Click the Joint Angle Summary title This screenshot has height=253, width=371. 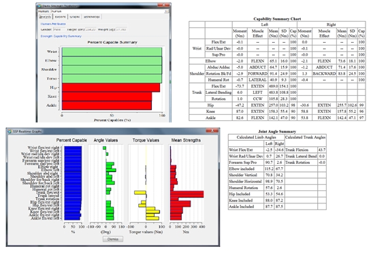coord(277,131)
